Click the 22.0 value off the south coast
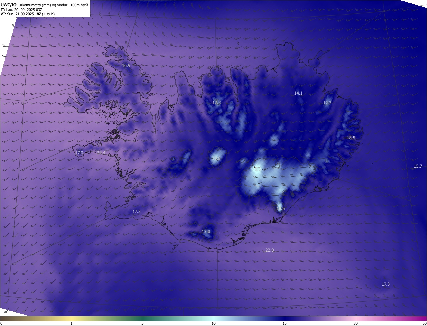Screen dimensions: 427x326 [270, 250]
